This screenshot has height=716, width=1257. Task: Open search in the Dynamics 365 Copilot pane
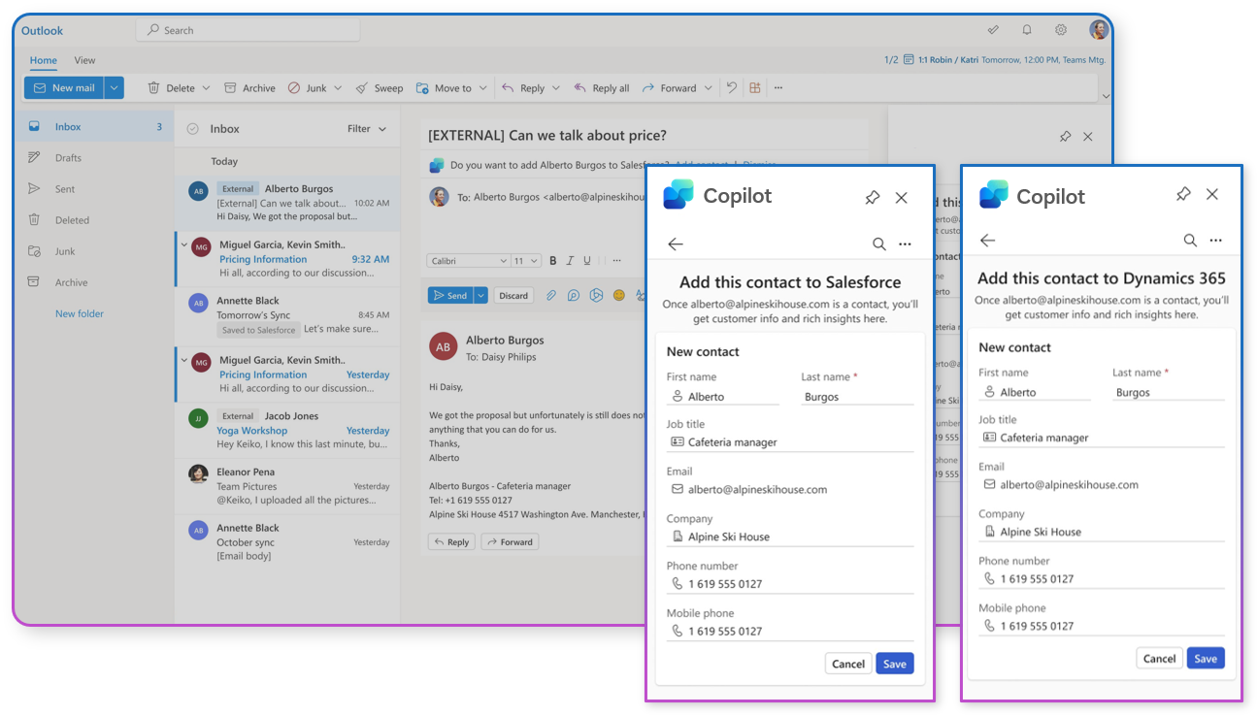coord(1189,240)
